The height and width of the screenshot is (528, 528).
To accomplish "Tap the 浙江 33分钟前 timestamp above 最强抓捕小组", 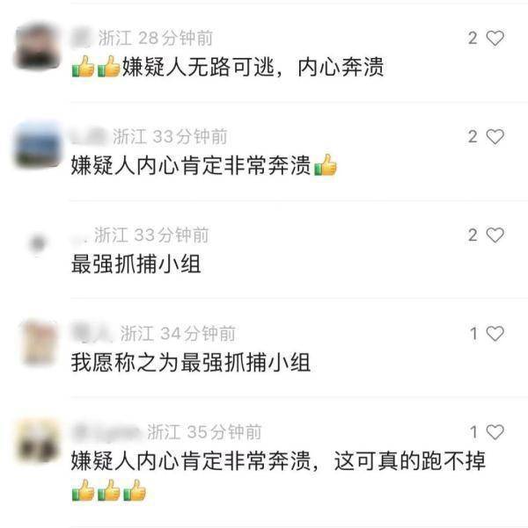I will pos(151,235).
